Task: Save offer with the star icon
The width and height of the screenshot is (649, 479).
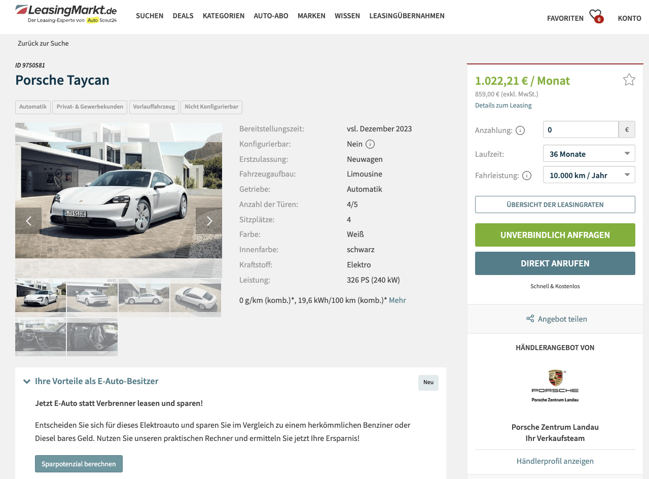Action: 629,80
